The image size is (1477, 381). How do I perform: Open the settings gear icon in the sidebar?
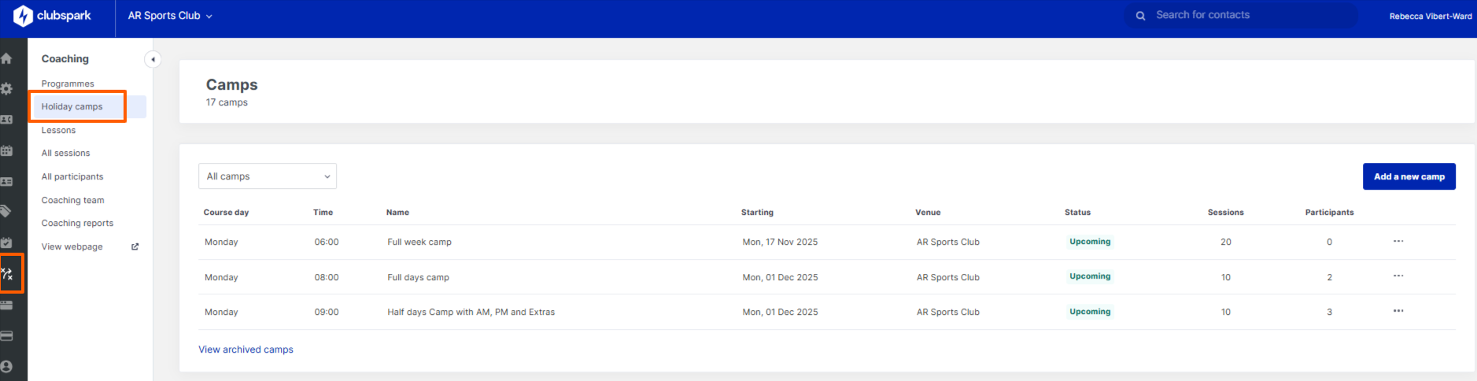(x=6, y=89)
